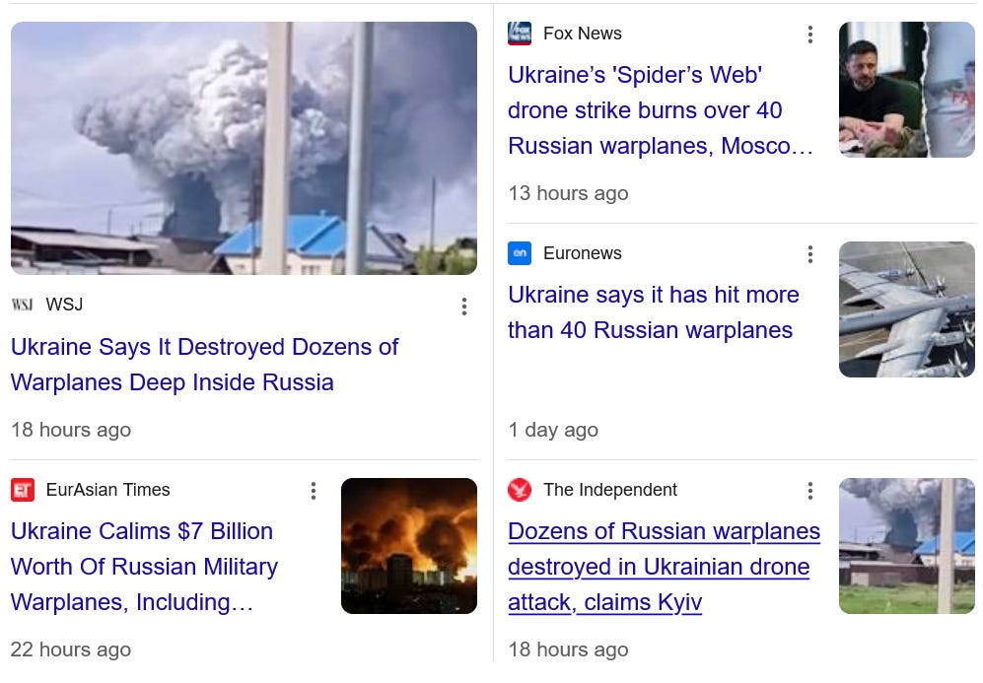Open the '$7 Billion Worth' headline
The image size is (983, 683).
[x=144, y=567]
